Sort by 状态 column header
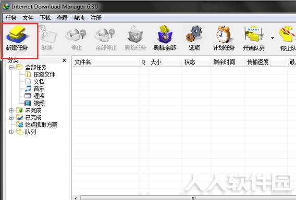Image resolution: width=296 pixels, height=200 pixels. pyautogui.click(x=196, y=62)
